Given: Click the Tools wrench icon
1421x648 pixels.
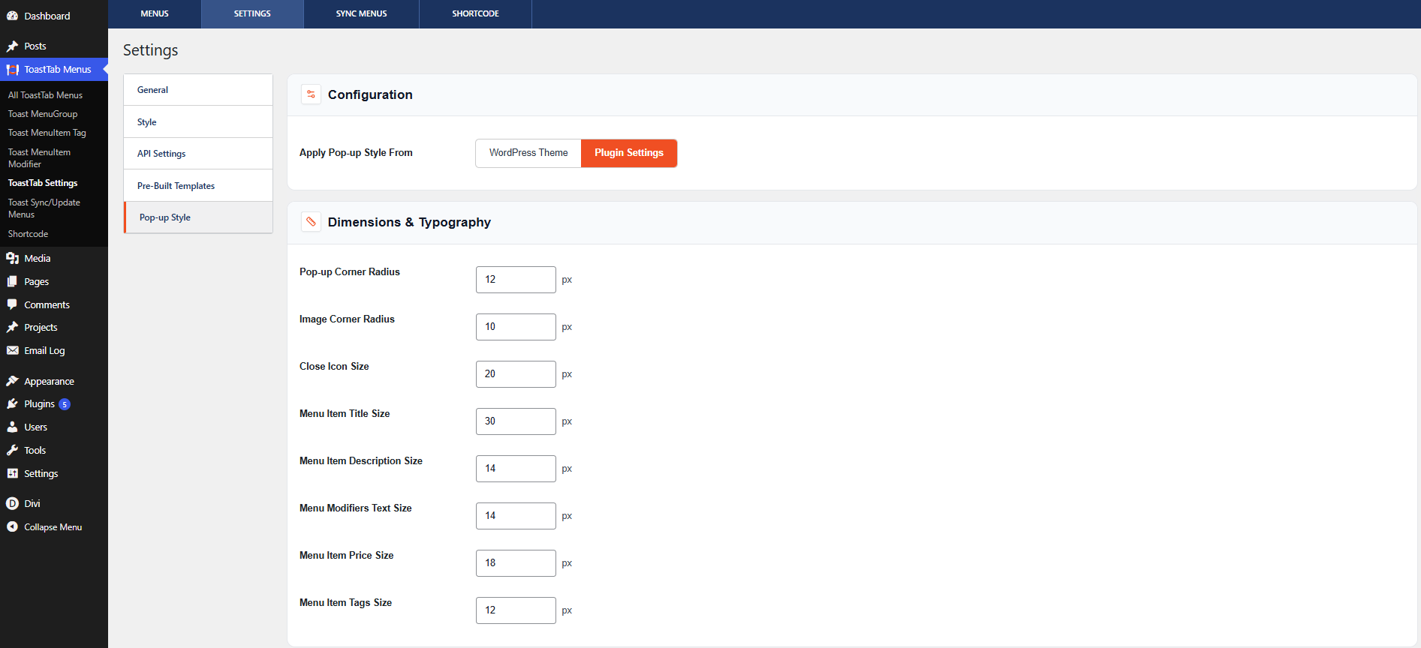Looking at the screenshot, I should [12, 450].
